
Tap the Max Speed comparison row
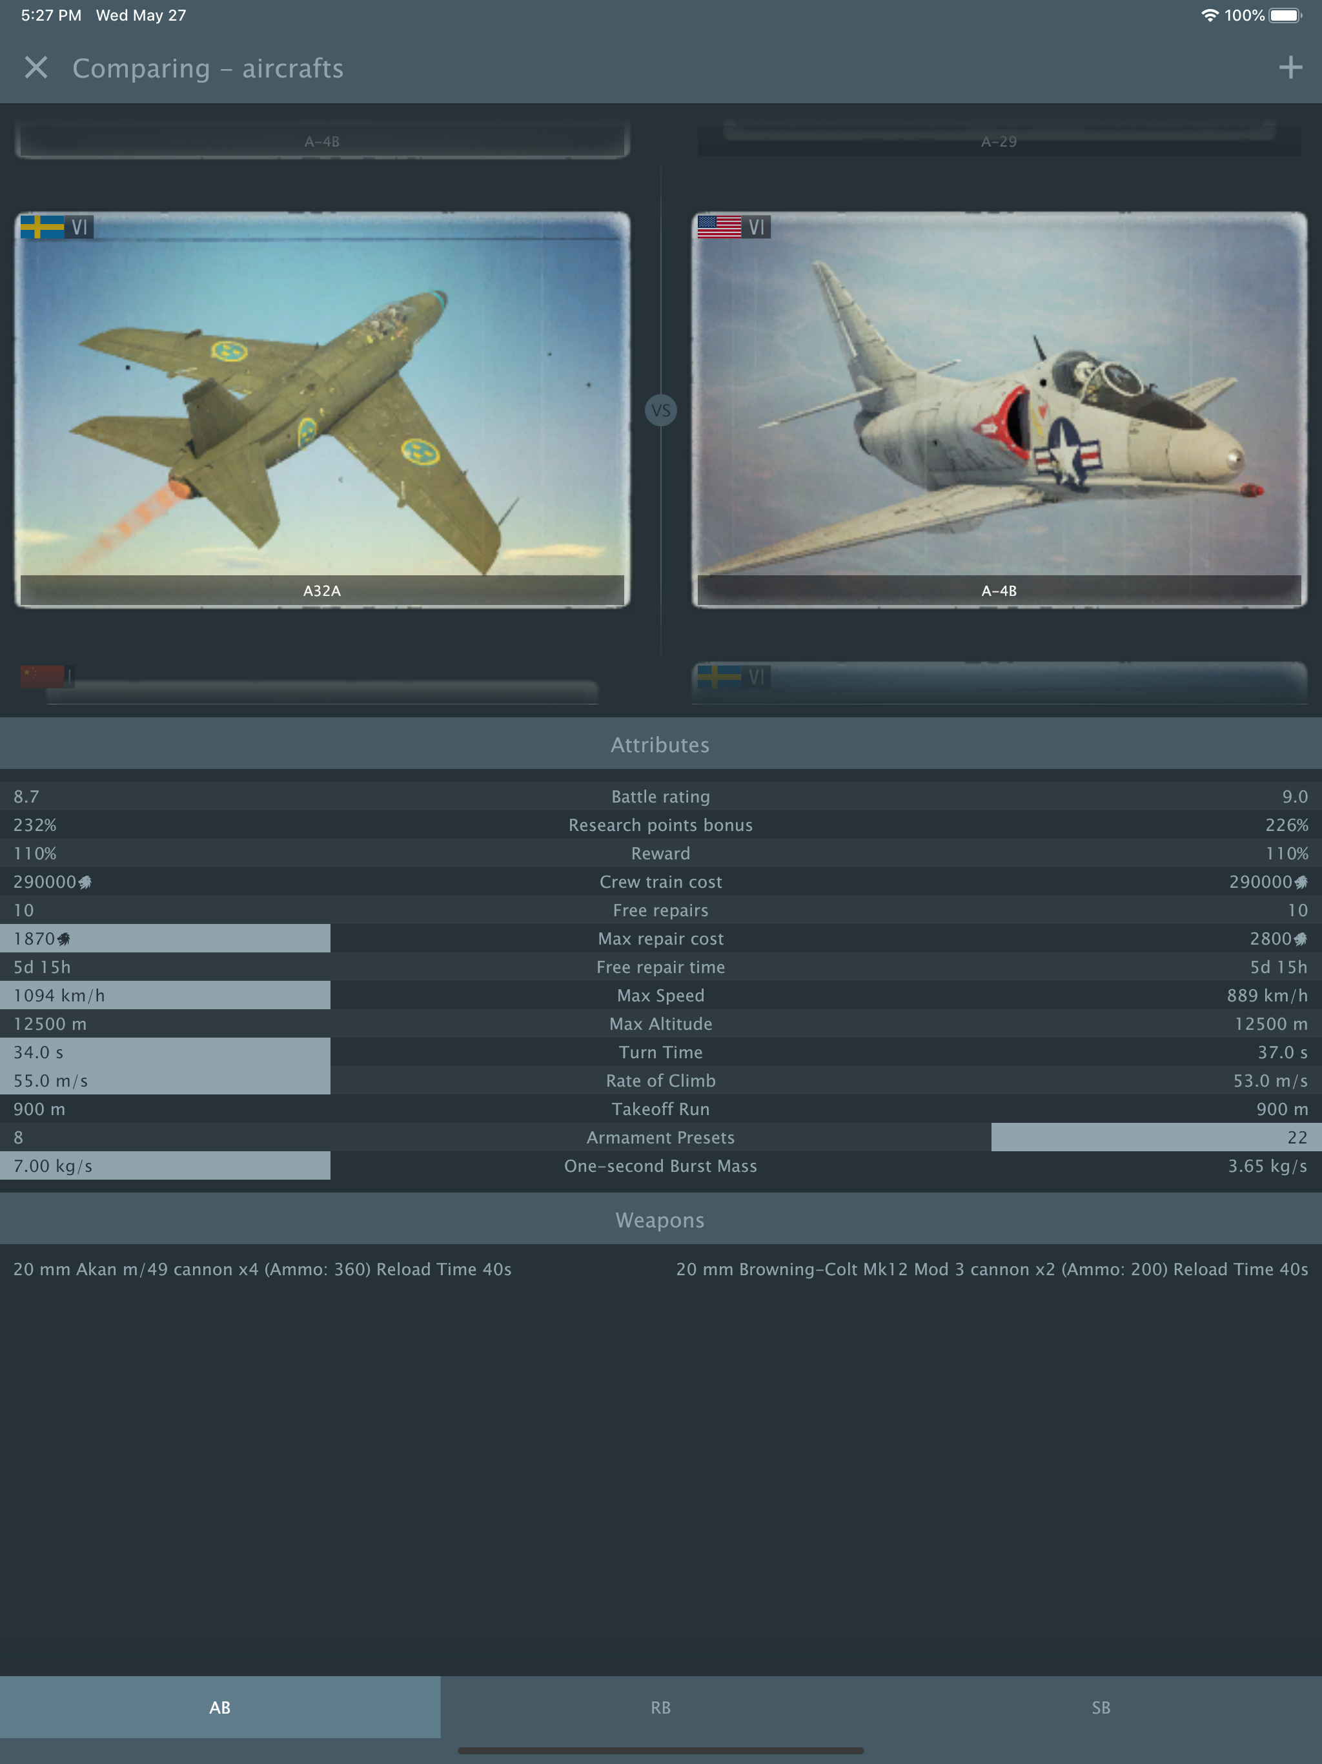click(x=660, y=995)
